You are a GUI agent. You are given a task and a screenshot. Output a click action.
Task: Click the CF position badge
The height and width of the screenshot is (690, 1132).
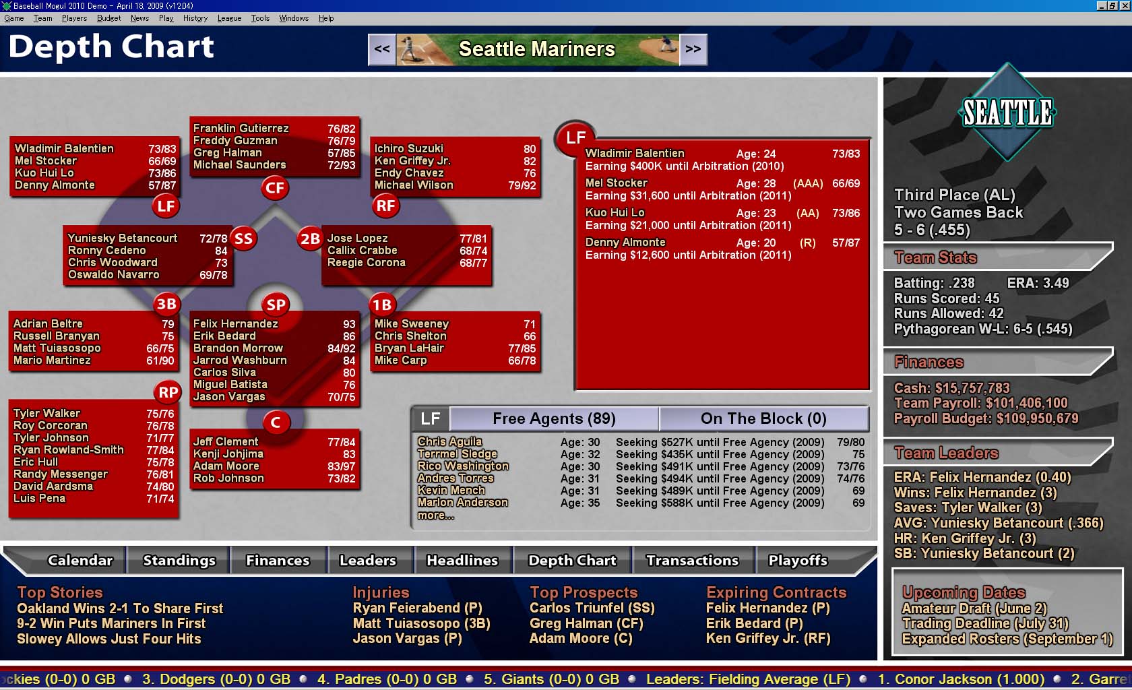275,188
